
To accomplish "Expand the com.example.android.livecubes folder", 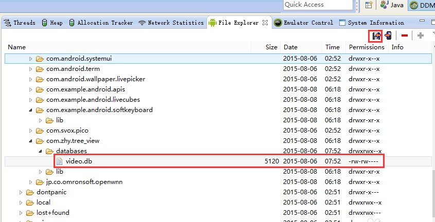I will pos(30,100).
